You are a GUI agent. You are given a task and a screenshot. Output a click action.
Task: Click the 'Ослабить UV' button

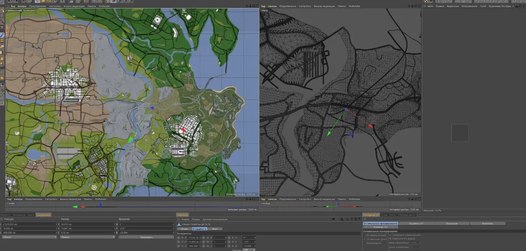[416, 223]
